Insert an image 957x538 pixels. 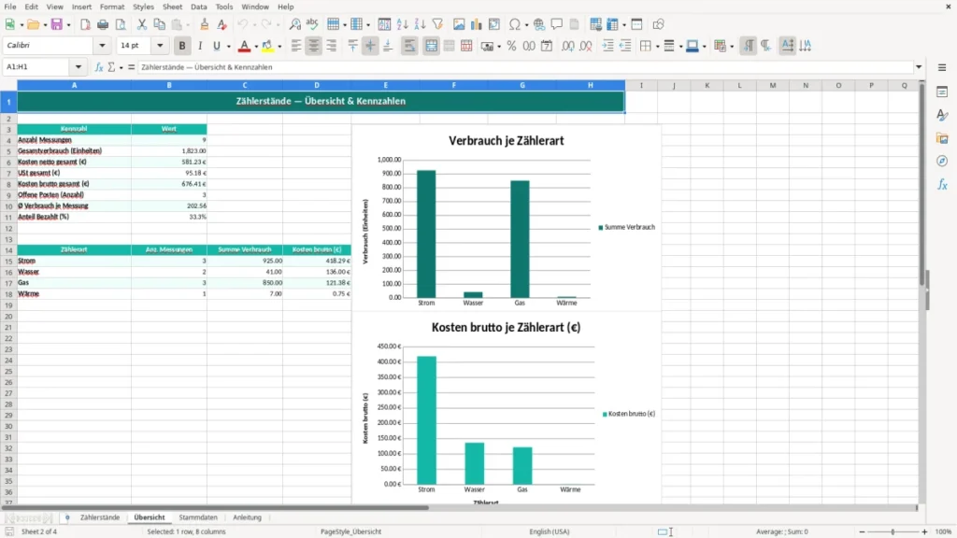[459, 24]
